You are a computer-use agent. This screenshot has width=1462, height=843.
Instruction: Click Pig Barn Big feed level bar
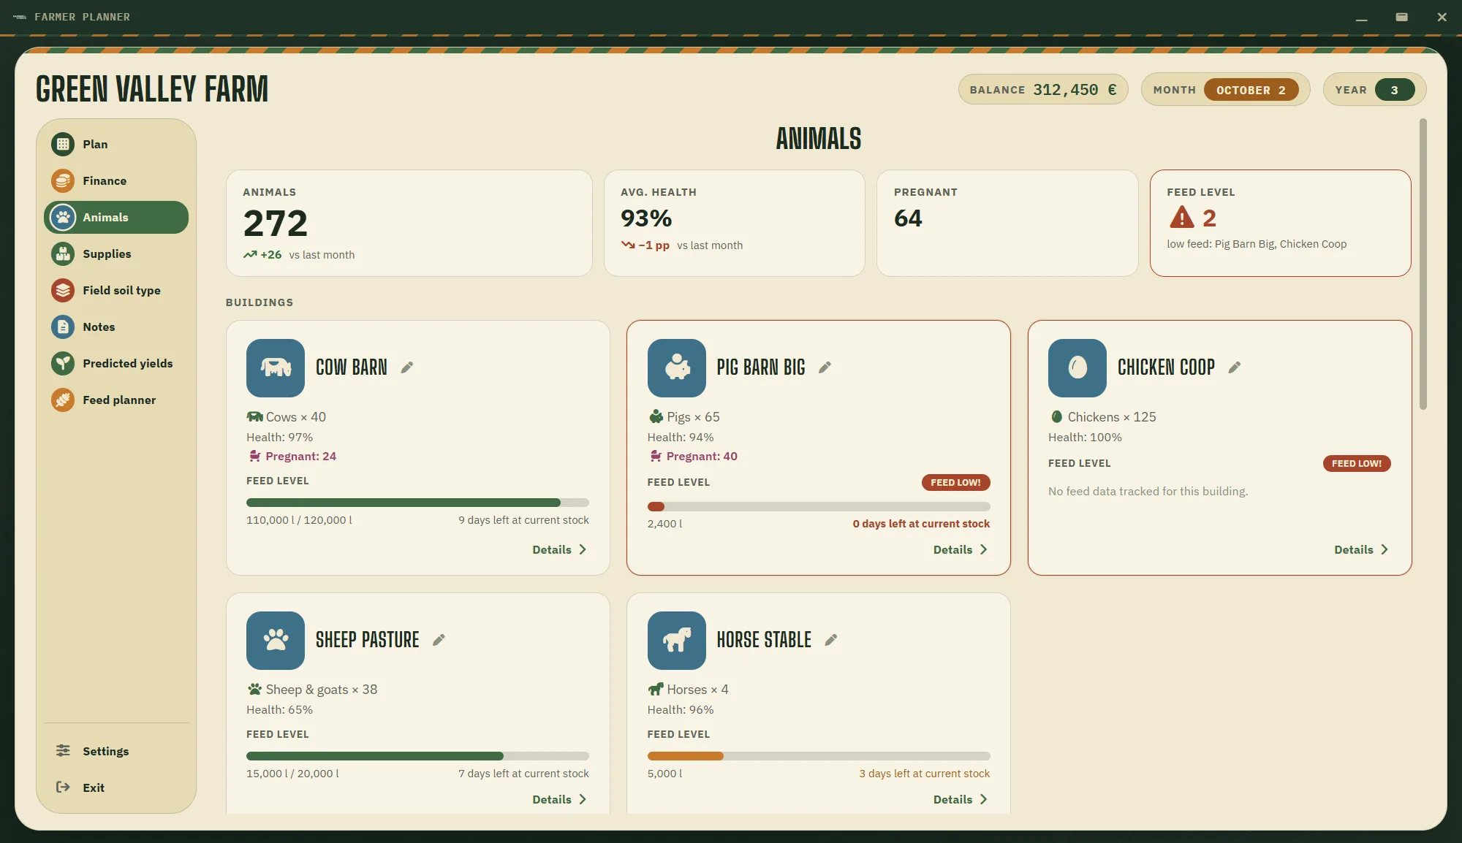point(819,506)
